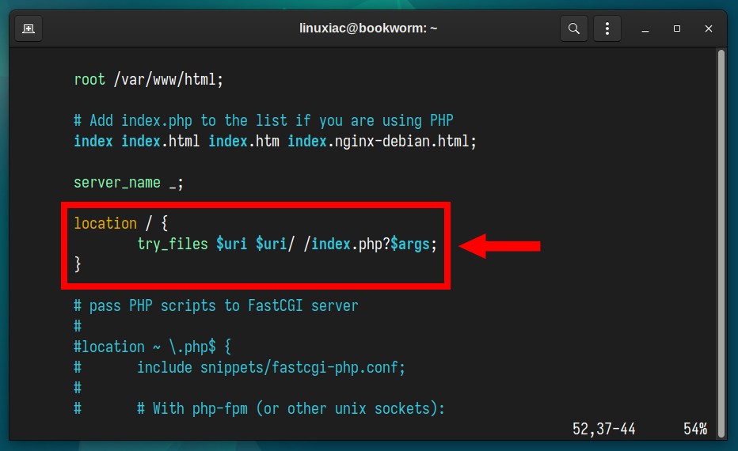Click the 'try_files' directive
738x451 pixels.
[173, 244]
